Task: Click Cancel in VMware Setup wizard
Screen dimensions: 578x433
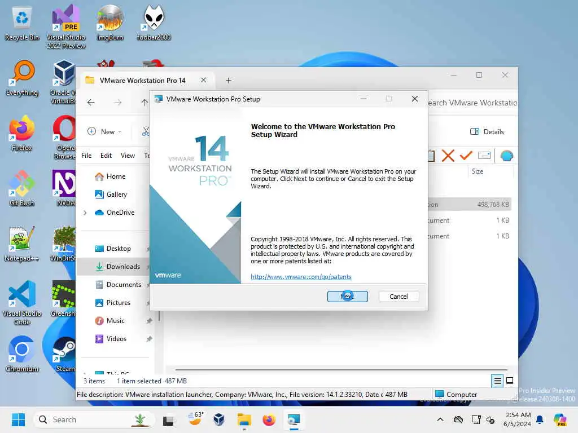Action: 399,297
